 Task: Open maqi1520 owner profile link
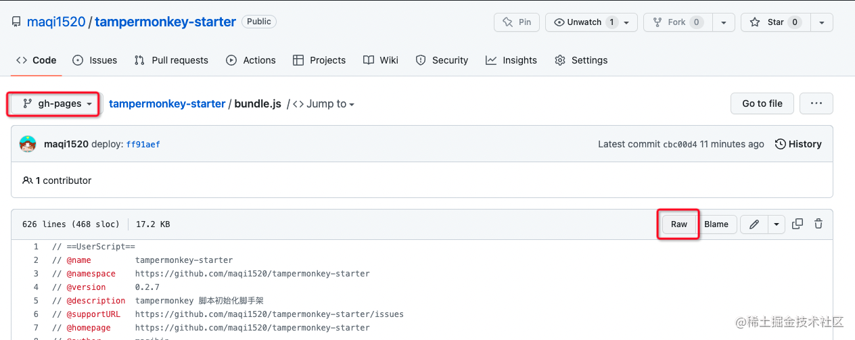pyautogui.click(x=56, y=22)
